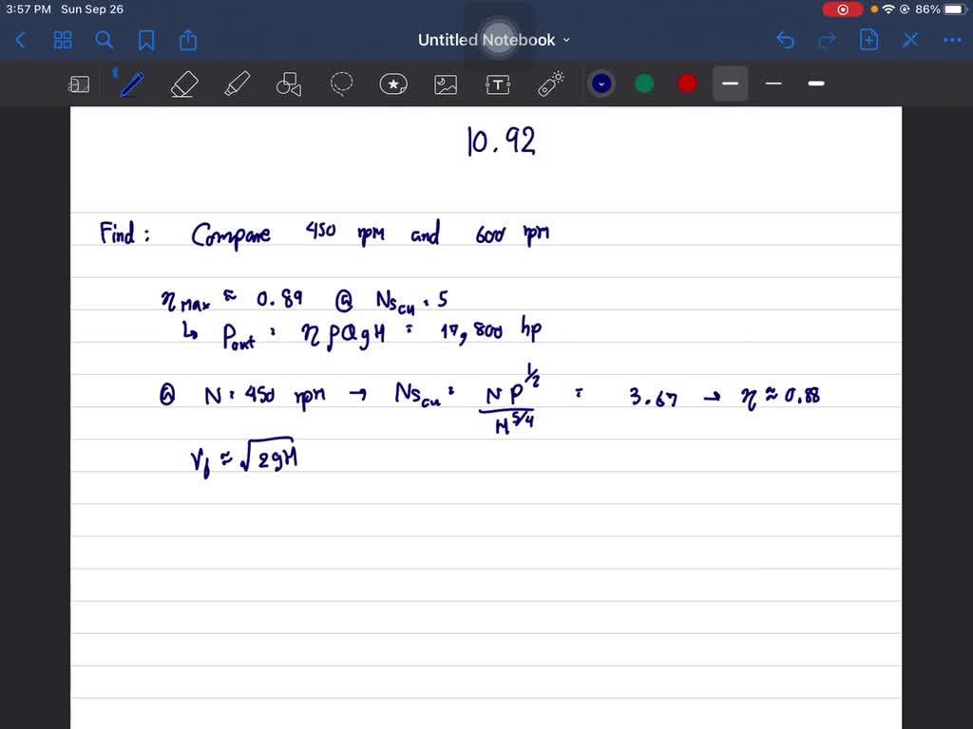
Task: Open the Shapes tool
Action: 288,84
